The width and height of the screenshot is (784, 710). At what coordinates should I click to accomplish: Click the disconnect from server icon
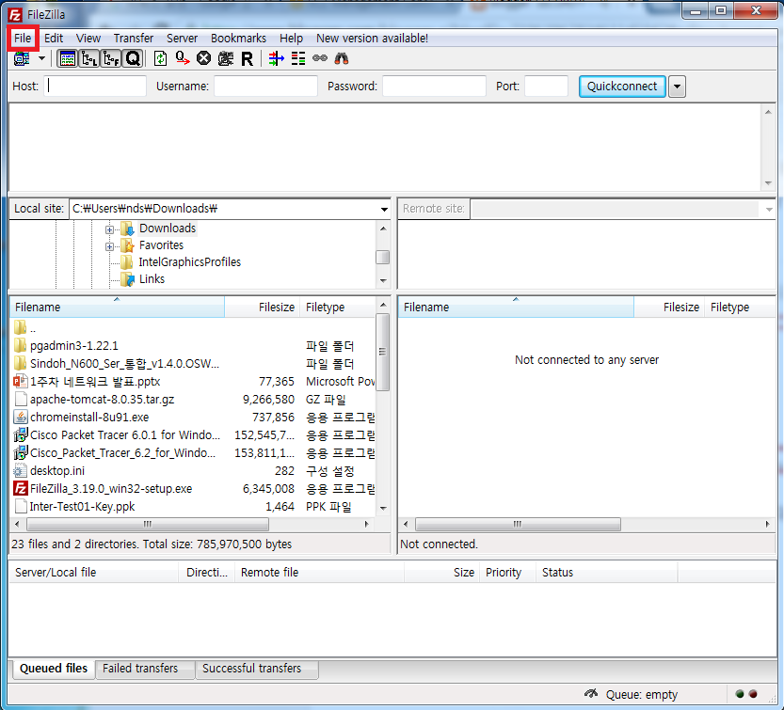tap(226, 59)
